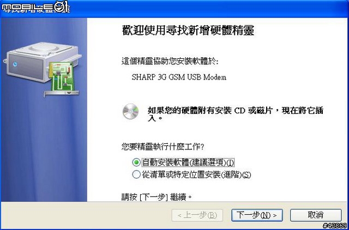Click the 這個精靈協助您安裝軟體於 text
The width and height of the screenshot is (349, 230).
click(x=170, y=61)
